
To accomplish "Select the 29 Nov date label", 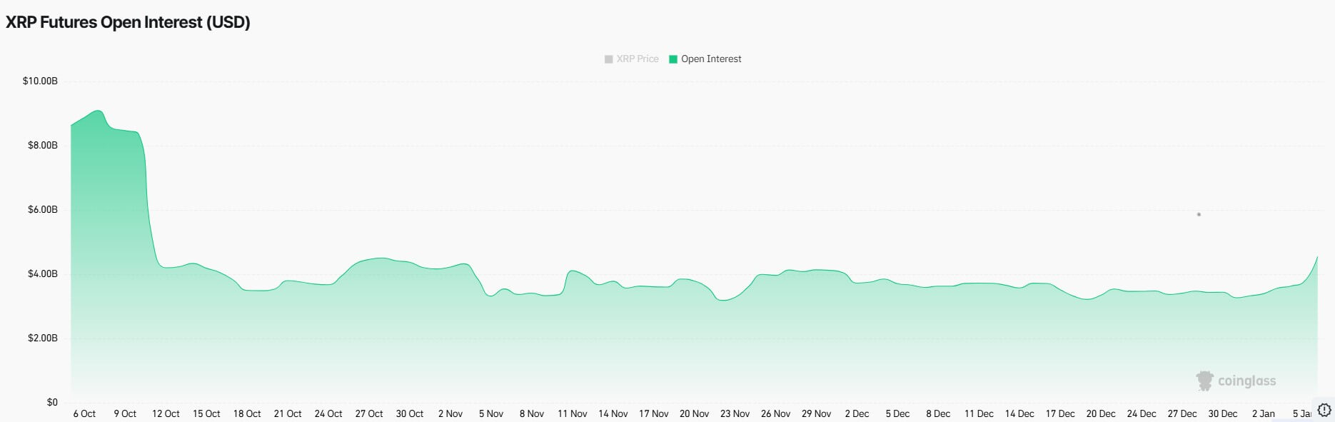I will click(x=816, y=413).
